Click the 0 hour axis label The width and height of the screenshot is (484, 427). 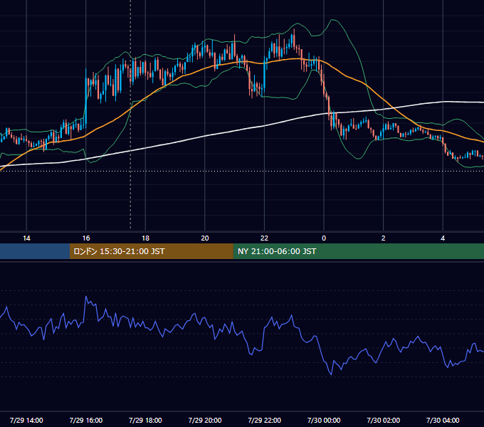point(324,238)
